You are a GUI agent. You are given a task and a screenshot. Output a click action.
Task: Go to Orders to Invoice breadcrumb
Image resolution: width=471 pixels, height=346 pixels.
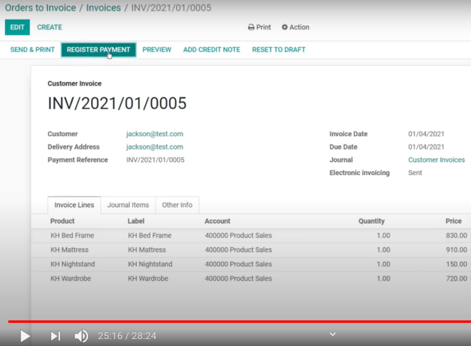pyautogui.click(x=41, y=8)
